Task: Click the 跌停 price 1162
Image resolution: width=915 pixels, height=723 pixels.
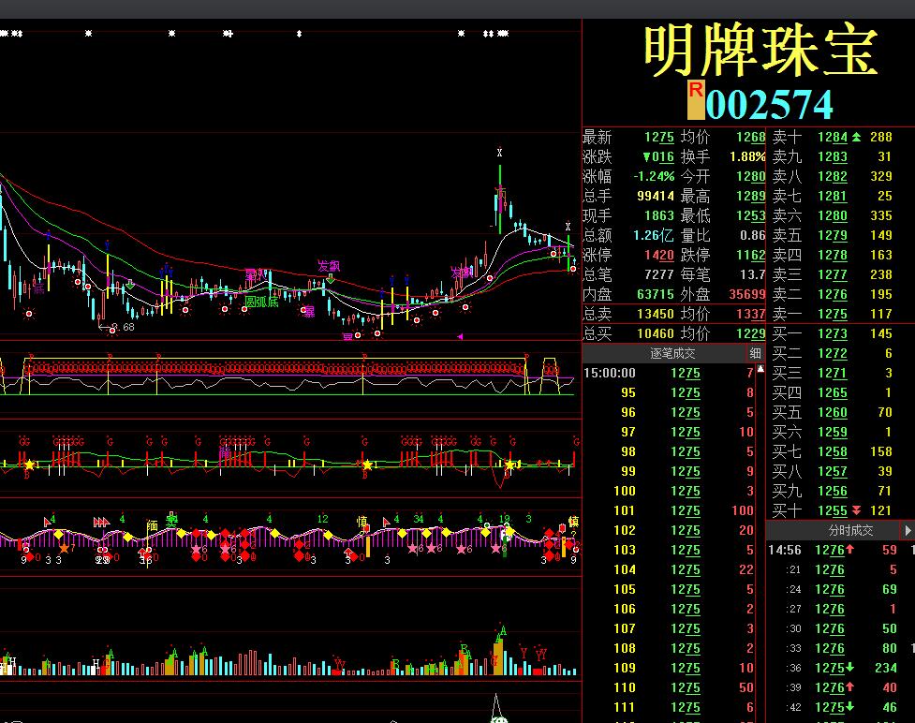Action: pos(750,255)
